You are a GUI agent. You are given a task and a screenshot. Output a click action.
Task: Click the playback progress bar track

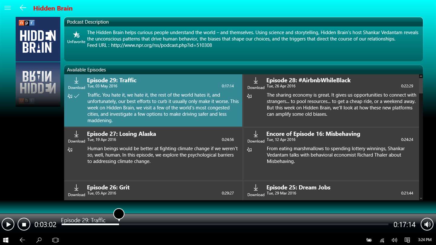[225, 224]
